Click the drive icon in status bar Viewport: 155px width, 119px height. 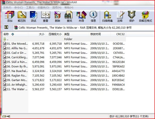4,116
